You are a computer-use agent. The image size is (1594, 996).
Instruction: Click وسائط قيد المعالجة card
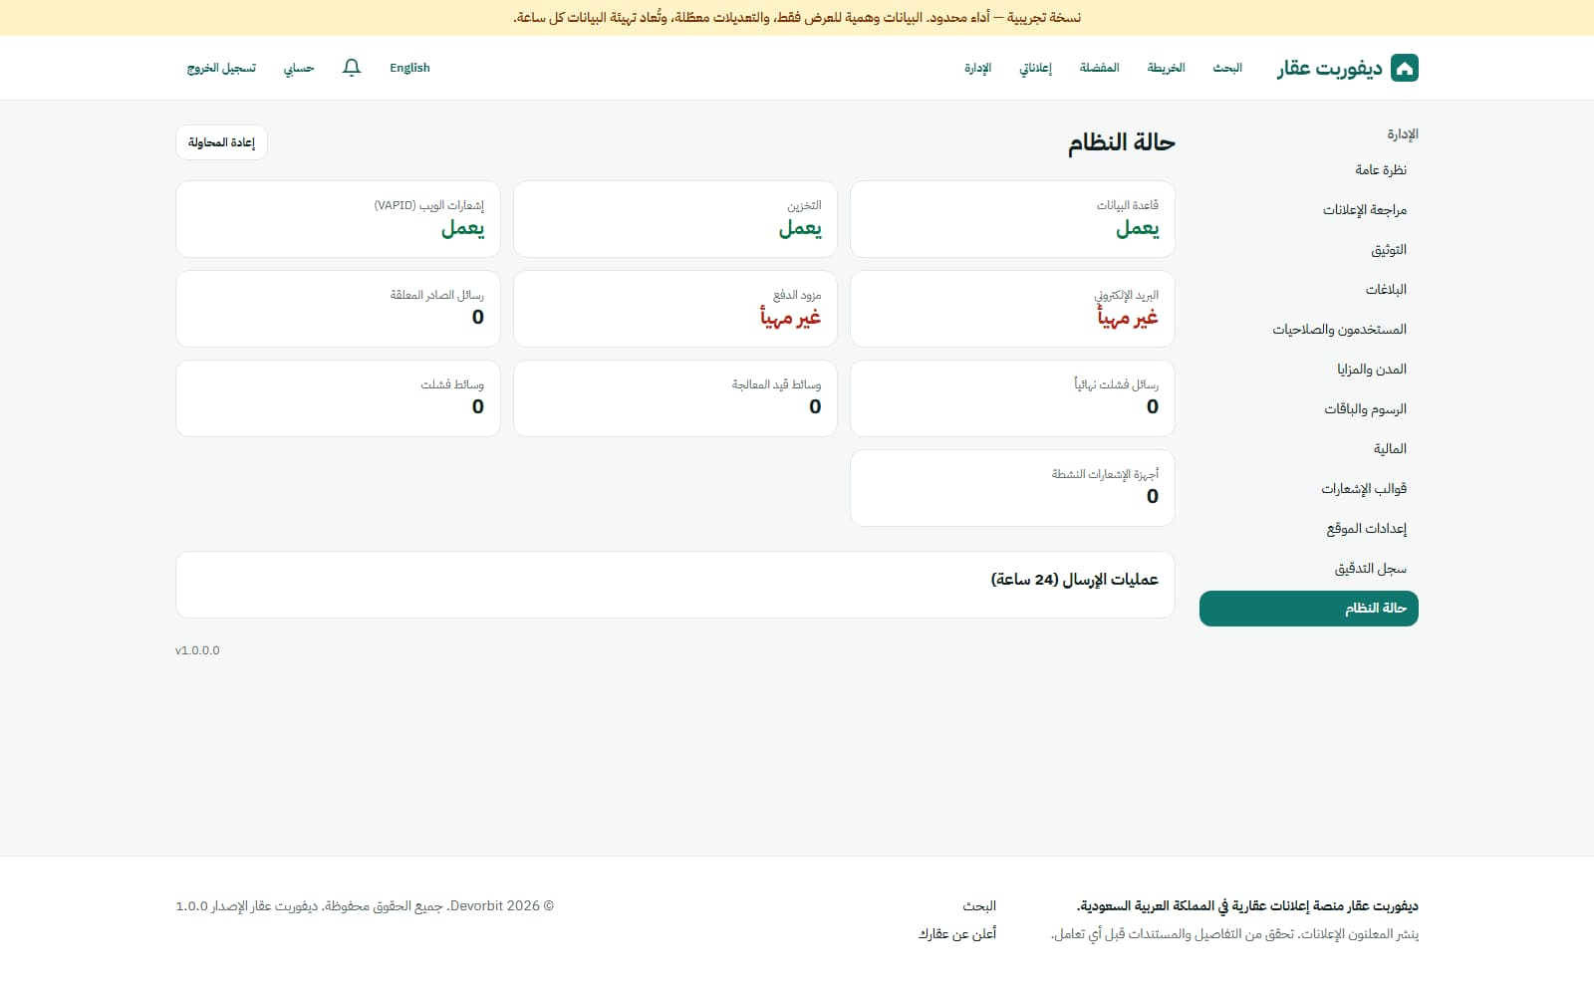675,398
